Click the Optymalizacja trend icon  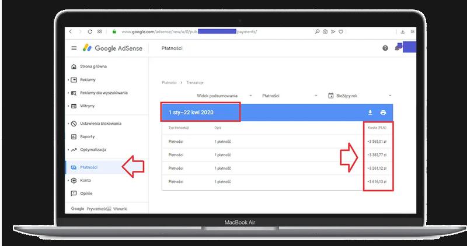[74, 150]
